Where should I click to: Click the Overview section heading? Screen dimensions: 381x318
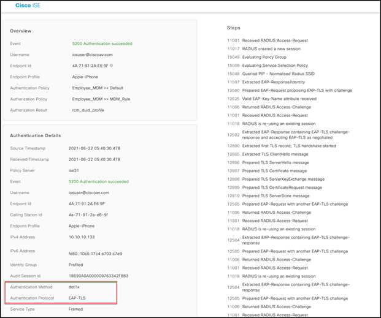click(x=21, y=31)
